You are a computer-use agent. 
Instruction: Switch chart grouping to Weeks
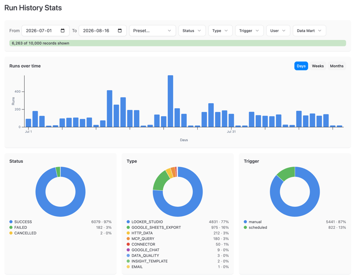(318, 66)
